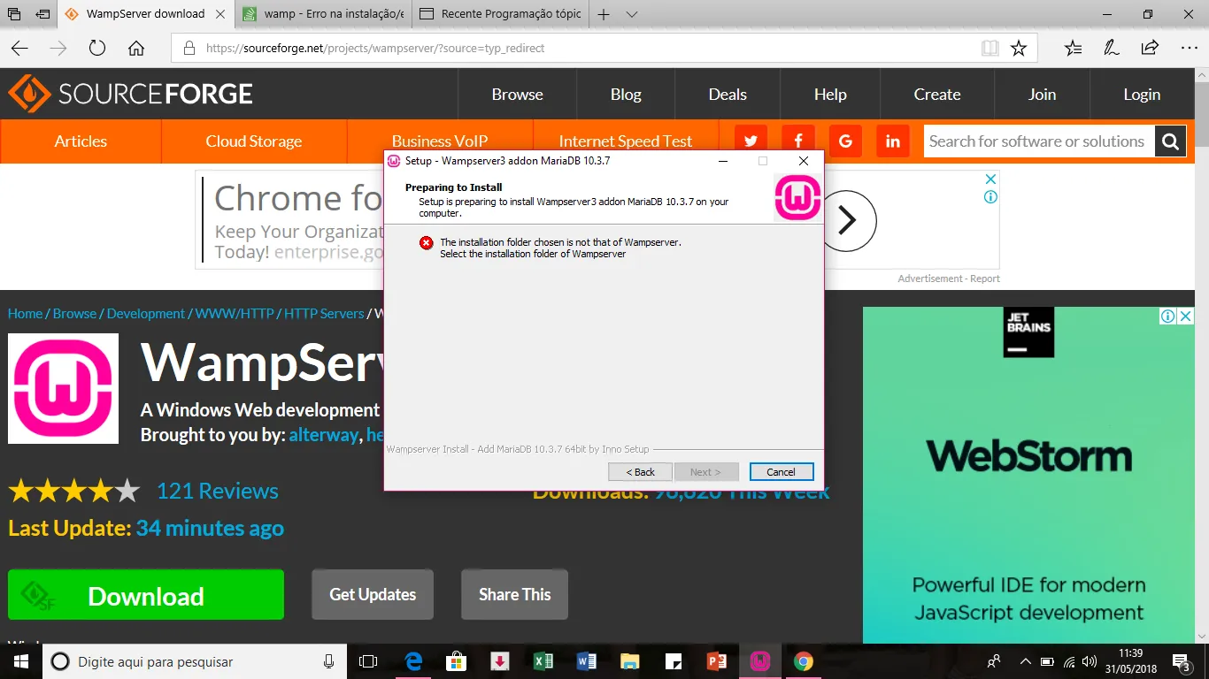The width and height of the screenshot is (1209, 679).
Task: Click the Share This button
Action: coord(515,594)
